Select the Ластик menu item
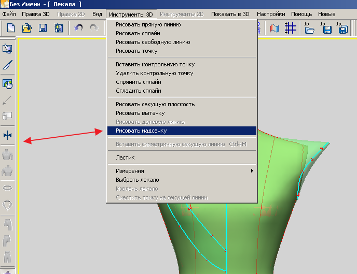The width and height of the screenshot is (357, 274). click(x=182, y=157)
